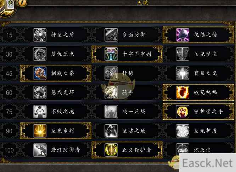
Task: Click the purple 祝福之锤 hammer icon
Action: pyautogui.click(x=182, y=35)
